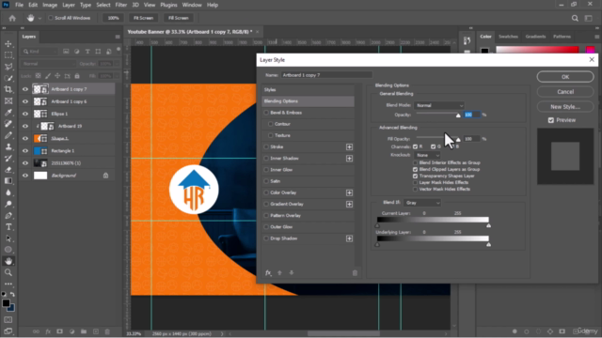Viewport: 602px width, 338px height.
Task: Toggle Blend Clipped Layers as Group checkbox
Action: click(x=415, y=169)
